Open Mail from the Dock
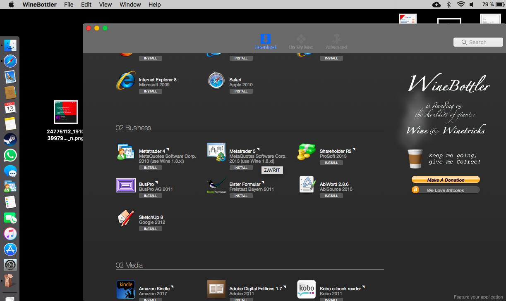Screen dimensions: 506x301 pos(10,77)
